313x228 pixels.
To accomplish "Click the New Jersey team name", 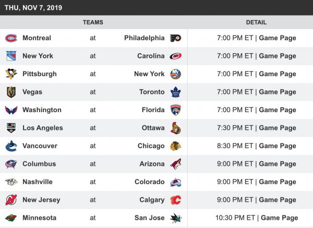I will (x=41, y=200).
